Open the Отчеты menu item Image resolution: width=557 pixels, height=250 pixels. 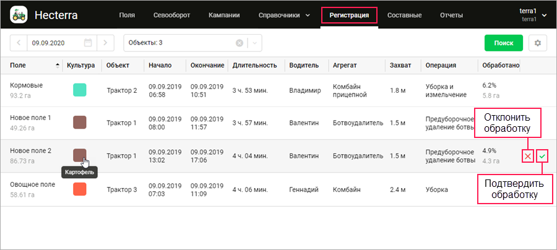click(451, 15)
